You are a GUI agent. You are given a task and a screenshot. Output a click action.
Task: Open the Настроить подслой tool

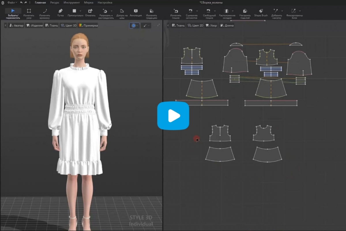[245, 13]
